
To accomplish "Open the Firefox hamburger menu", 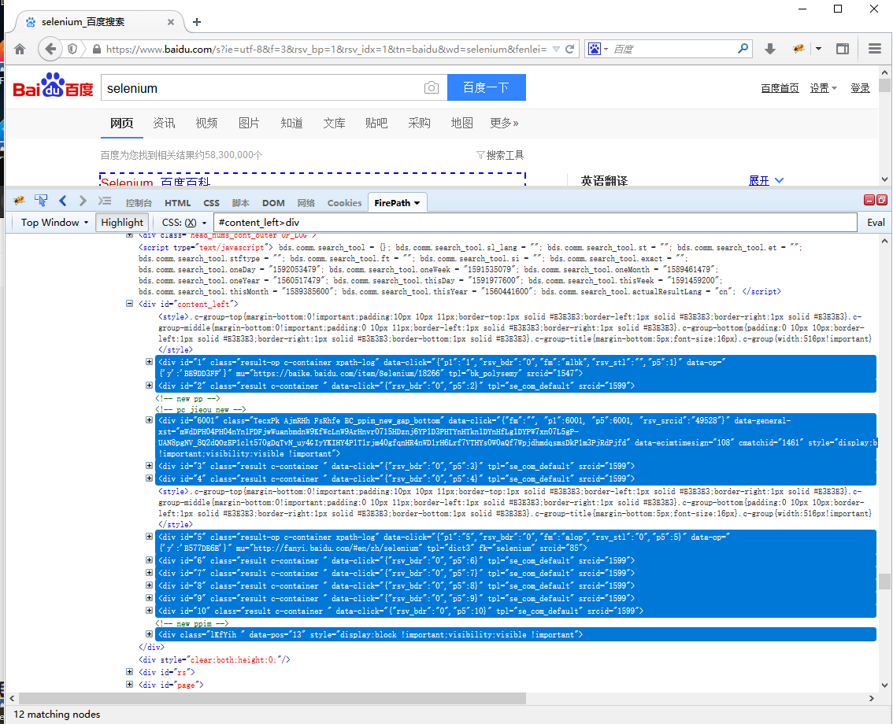I will (875, 49).
